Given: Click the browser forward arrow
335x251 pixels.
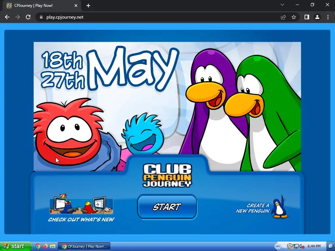Looking at the screenshot, I should click(x=18, y=17).
